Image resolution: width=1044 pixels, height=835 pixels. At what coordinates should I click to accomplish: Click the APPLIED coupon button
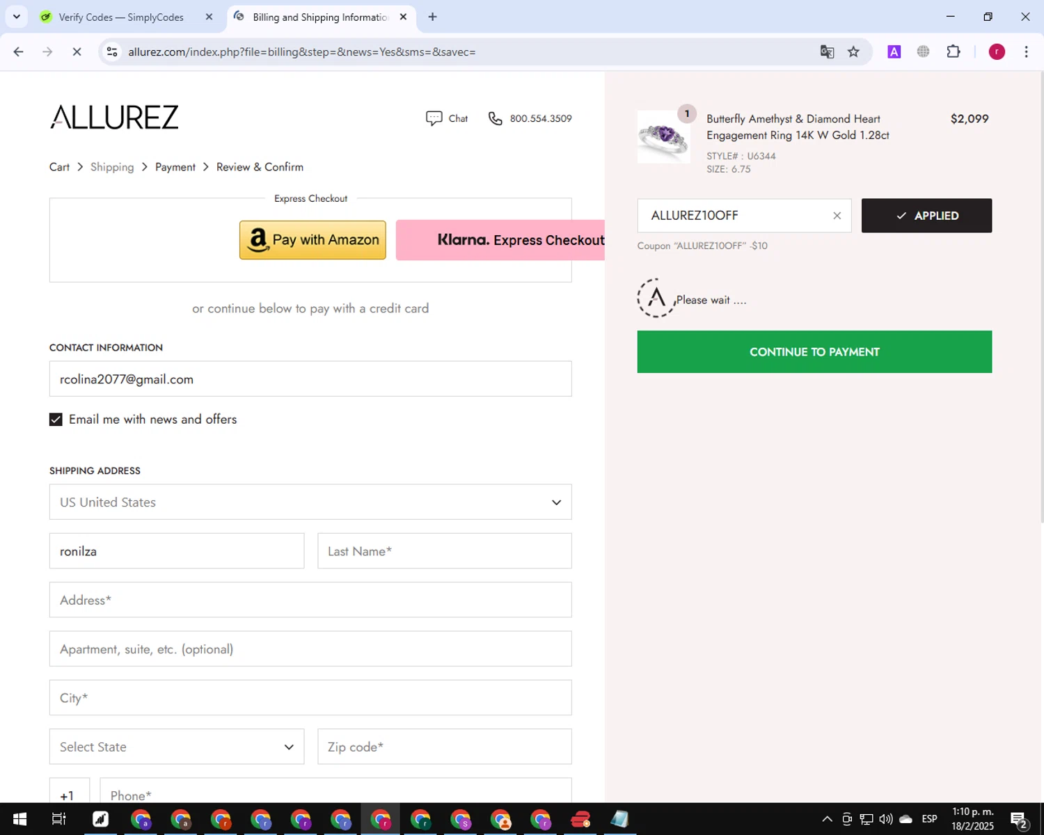pyautogui.click(x=926, y=216)
